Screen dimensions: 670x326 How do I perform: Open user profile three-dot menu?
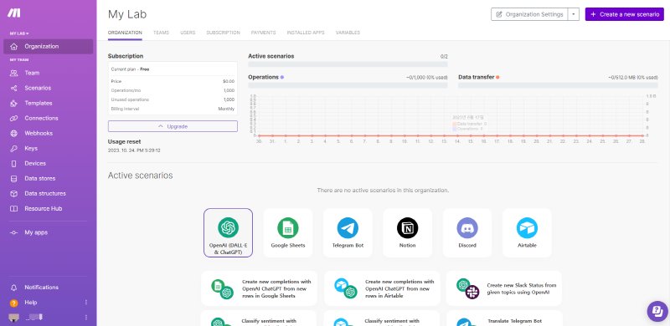click(x=86, y=318)
